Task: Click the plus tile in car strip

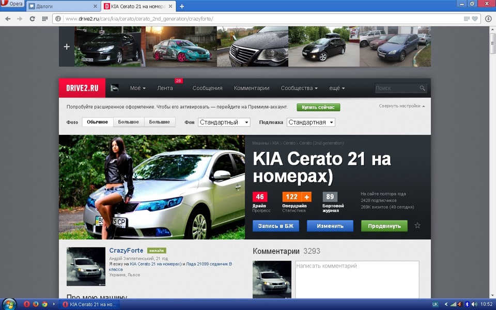Action: [x=67, y=47]
